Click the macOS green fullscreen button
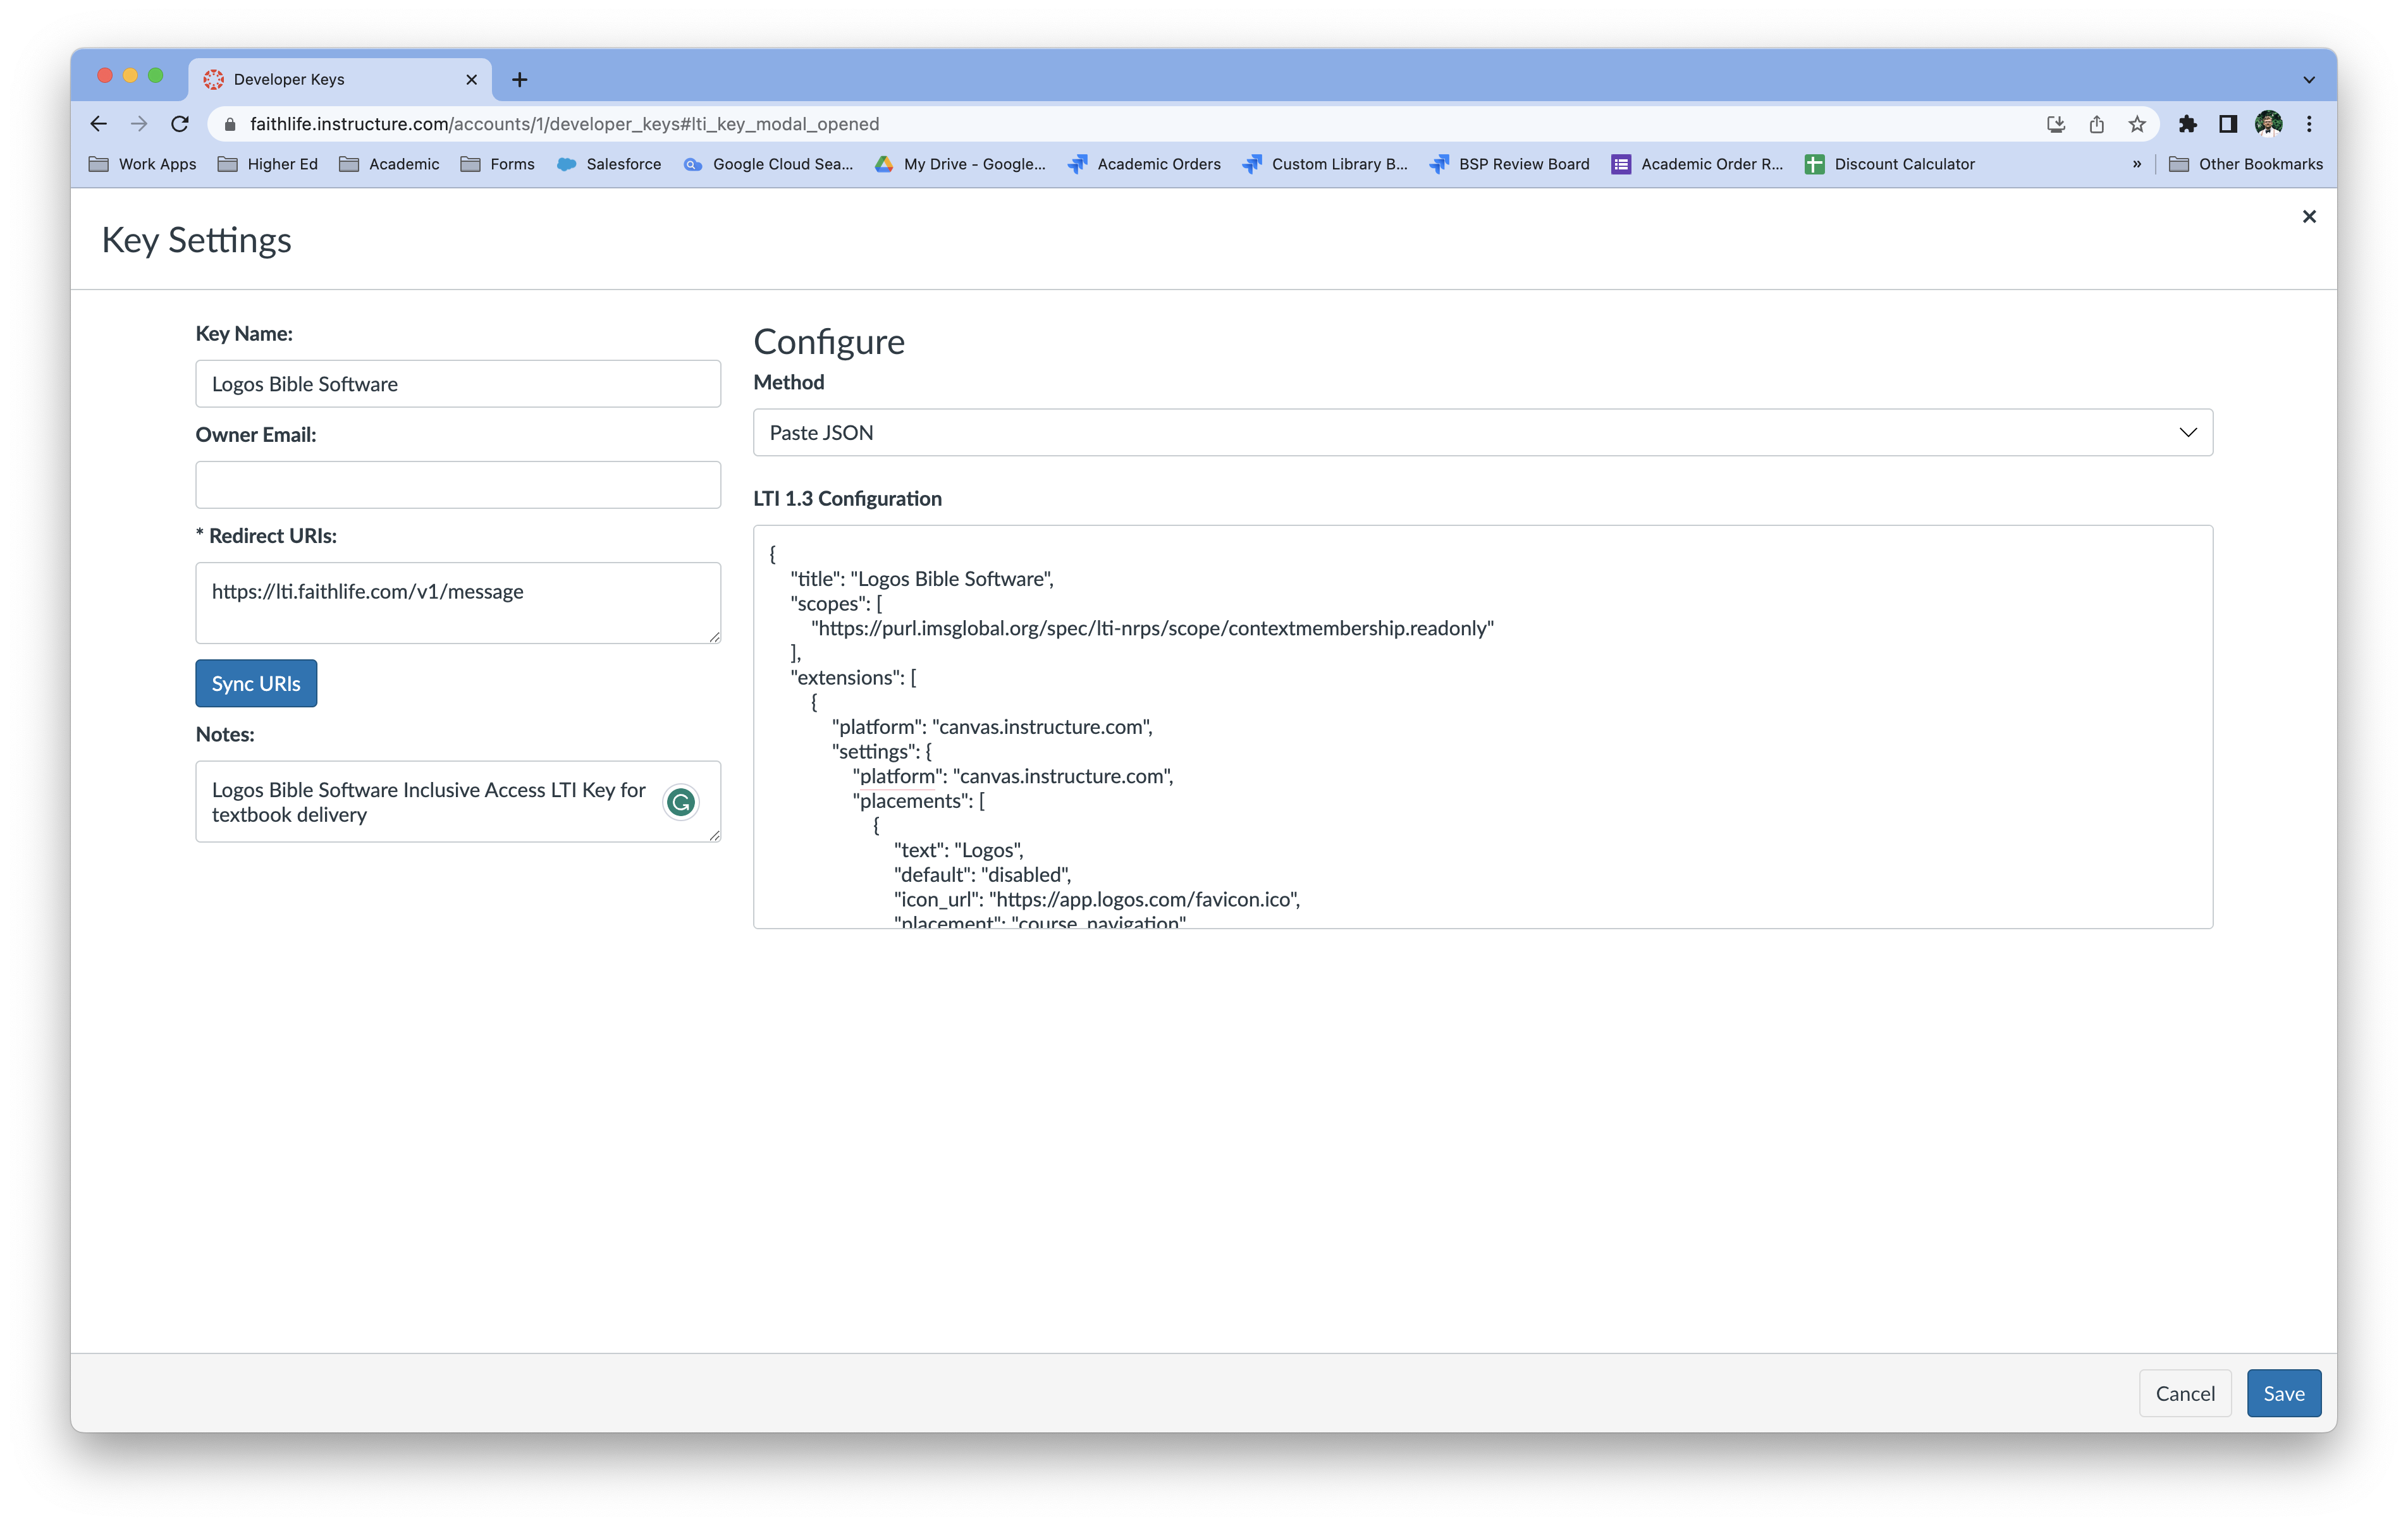Image resolution: width=2408 pixels, height=1526 pixels. coord(155,76)
